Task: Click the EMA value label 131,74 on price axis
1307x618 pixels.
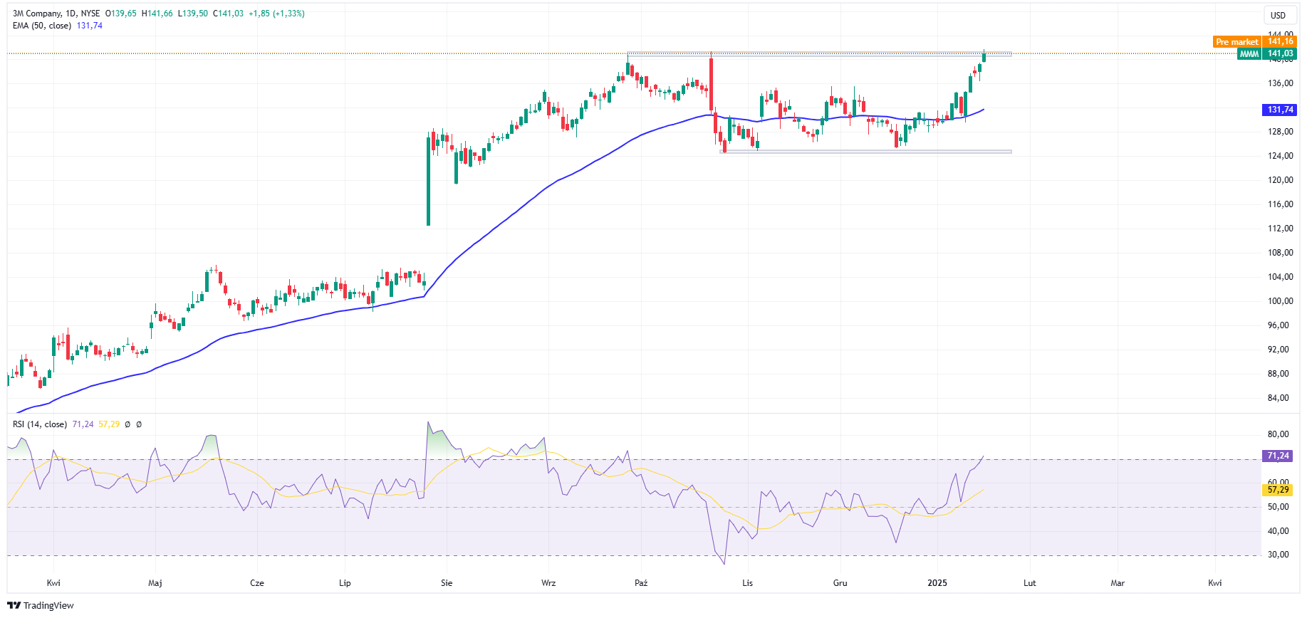Action: [x=1280, y=110]
